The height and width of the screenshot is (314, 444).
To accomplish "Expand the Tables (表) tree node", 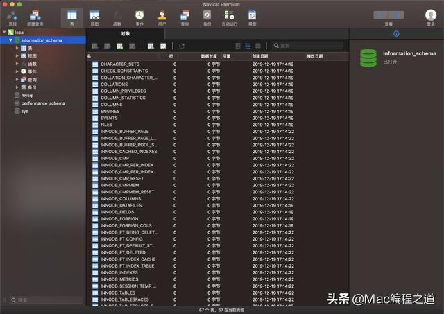I will [x=17, y=48].
